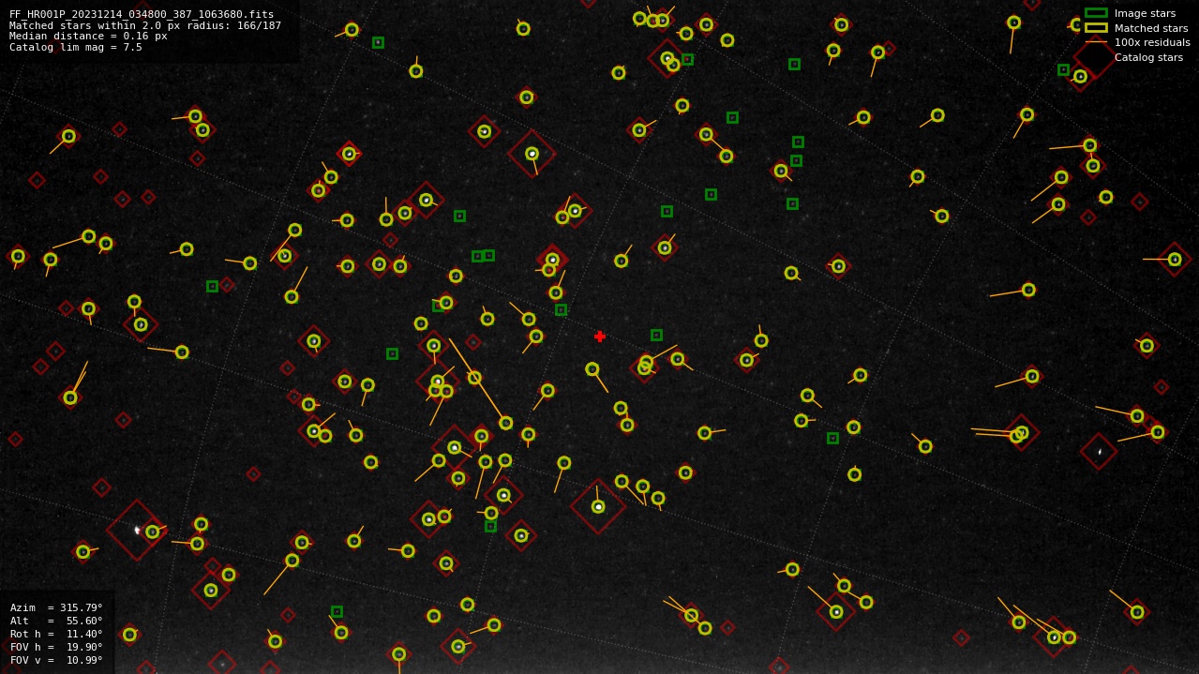Select the 'Catalog stars' legend label

tap(1148, 57)
